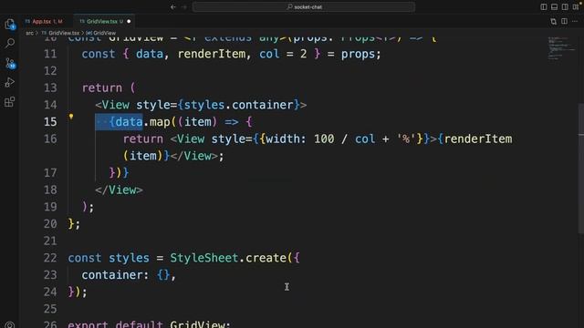Image resolution: width=584 pixels, height=328 pixels.
Task: Open the Extensions view
Action: tap(10, 101)
